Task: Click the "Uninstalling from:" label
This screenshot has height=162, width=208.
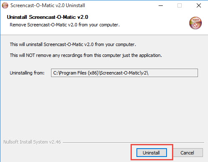Action: 27,73
